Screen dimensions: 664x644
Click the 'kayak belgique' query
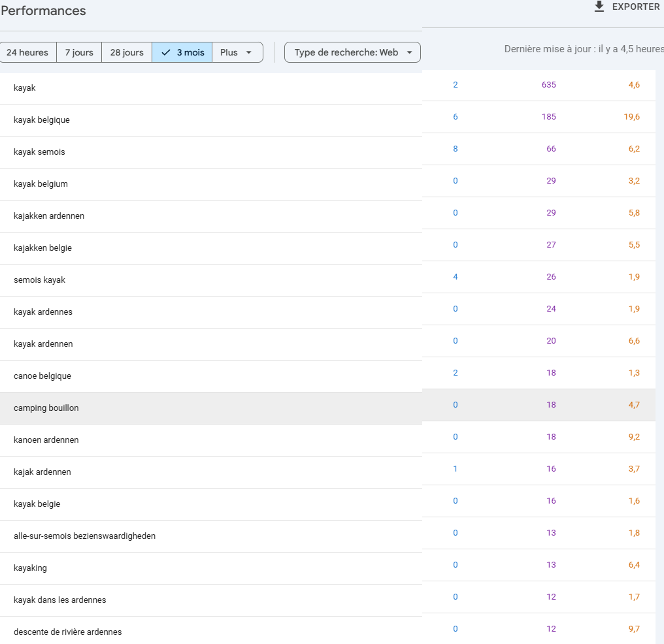(42, 120)
